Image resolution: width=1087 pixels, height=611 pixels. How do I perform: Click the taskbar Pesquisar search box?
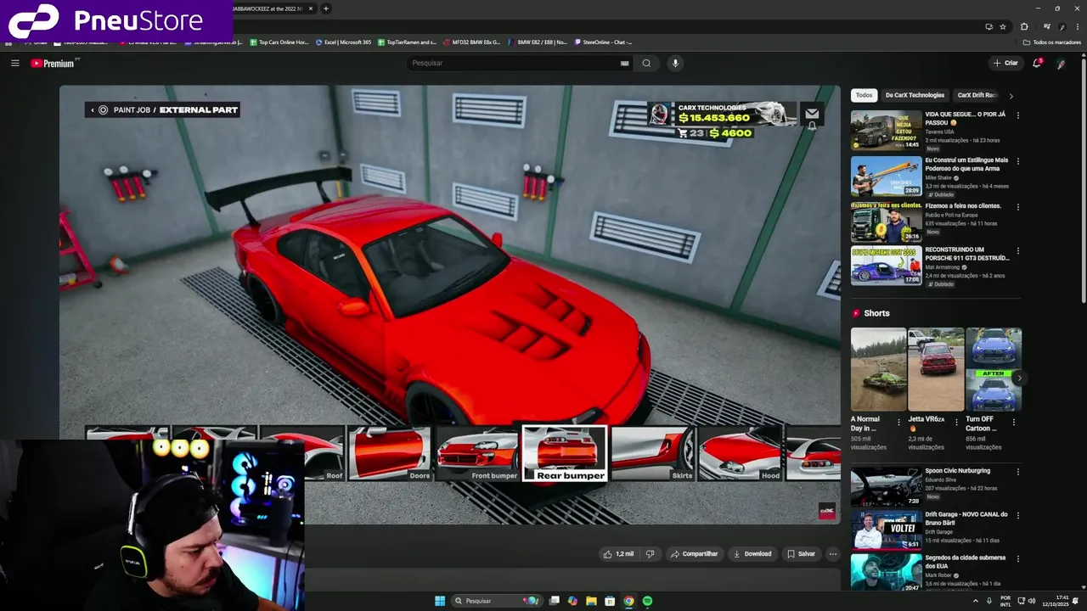tap(496, 601)
